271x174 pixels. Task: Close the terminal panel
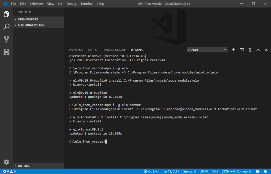click(x=266, y=50)
